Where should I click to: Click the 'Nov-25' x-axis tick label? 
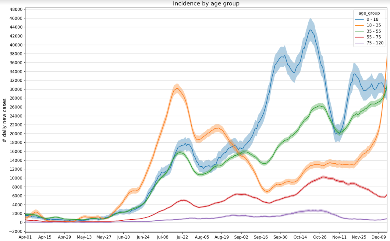(359, 237)
